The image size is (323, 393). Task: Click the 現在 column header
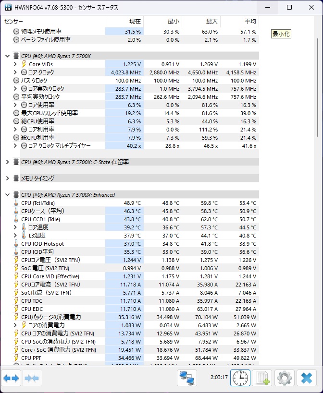click(x=124, y=22)
